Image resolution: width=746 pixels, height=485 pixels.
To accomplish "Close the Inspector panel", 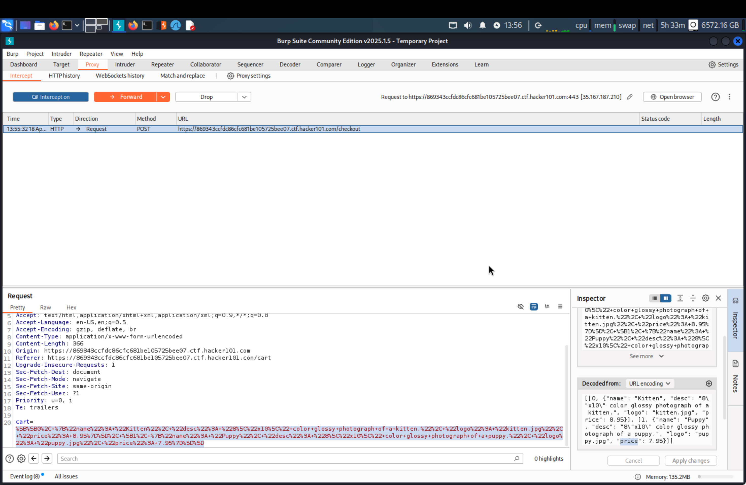I will point(718,298).
